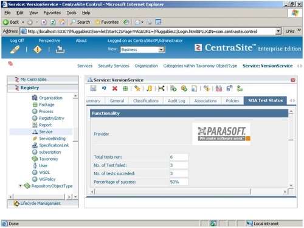The height and width of the screenshot is (228, 304).
Task: Click the orange diamond warning notify icon
Action: coord(207,88)
